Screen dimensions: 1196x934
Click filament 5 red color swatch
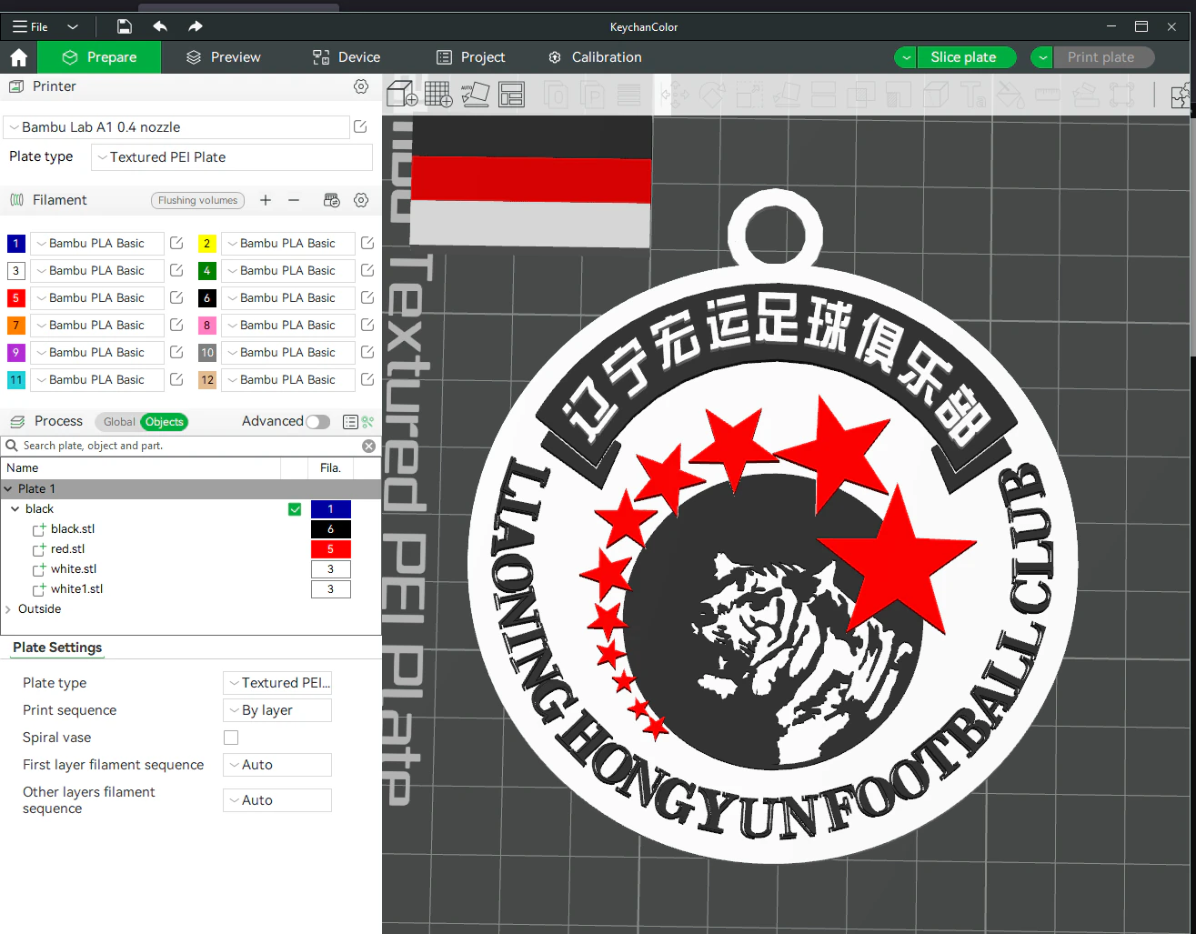[15, 298]
